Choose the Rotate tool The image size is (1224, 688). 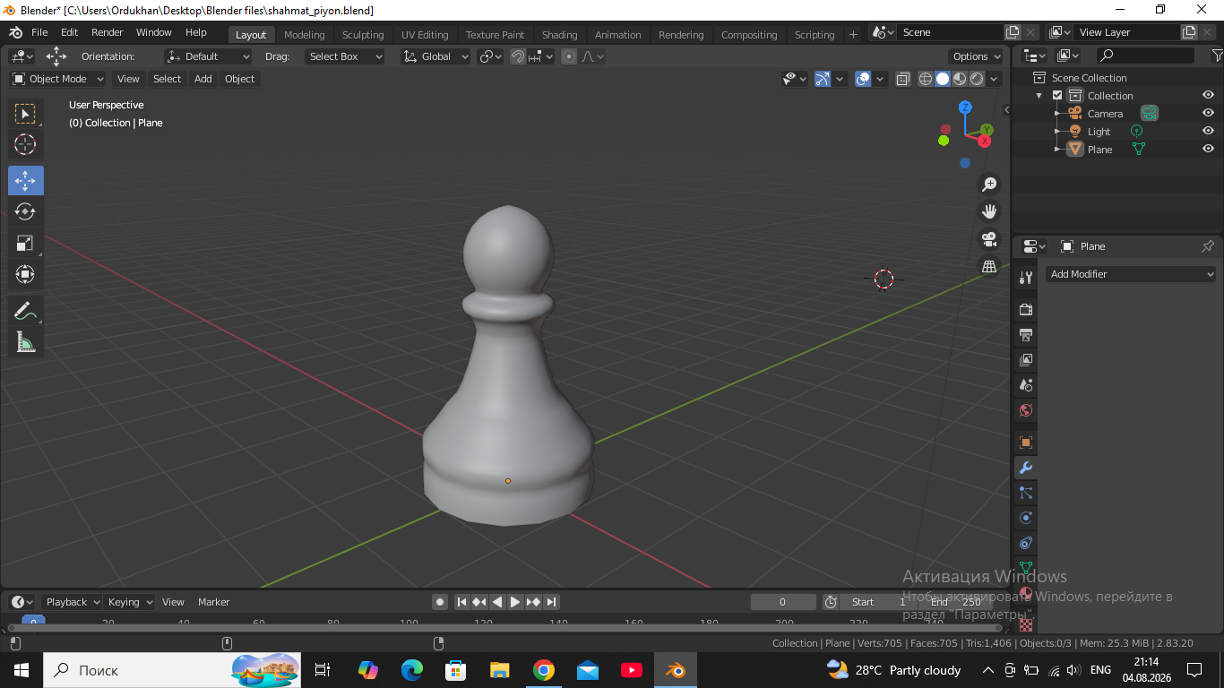point(26,211)
